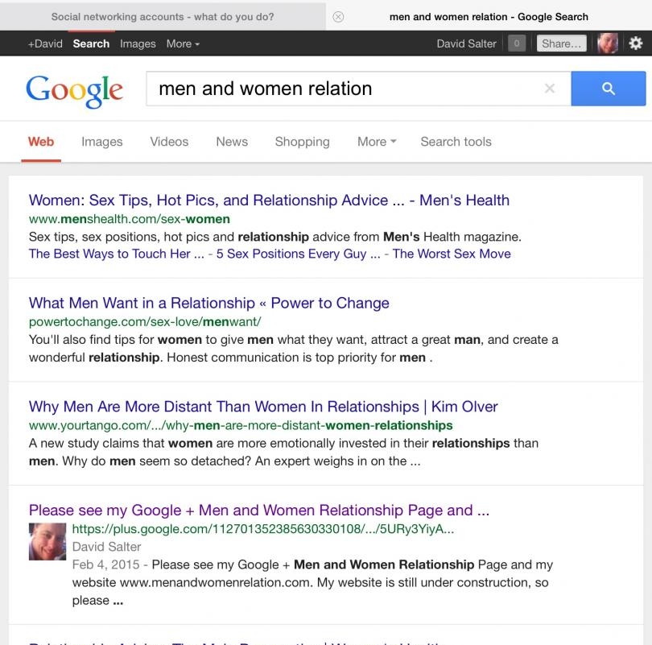This screenshot has height=645, width=652.
Task: Switch to the Videos results tab
Action: click(x=169, y=142)
